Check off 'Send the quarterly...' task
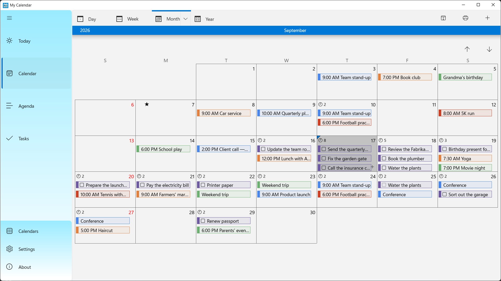 click(324, 149)
